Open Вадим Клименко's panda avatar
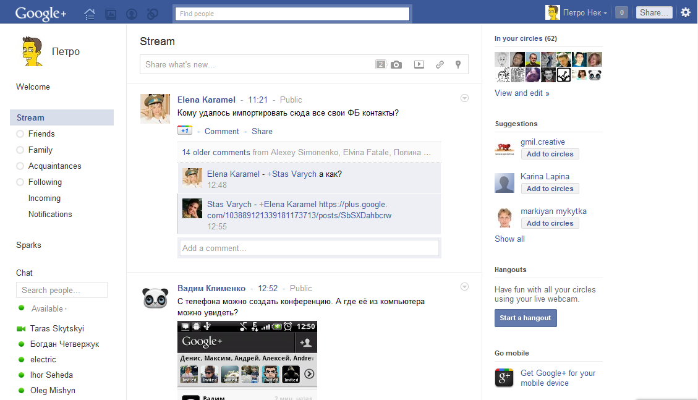Image resolution: width=698 pixels, height=400 pixels. pyautogui.click(x=155, y=297)
